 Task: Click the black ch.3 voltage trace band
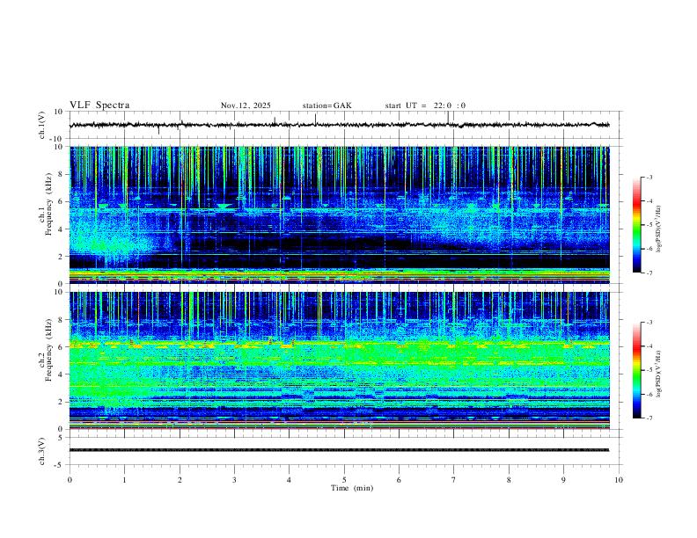[339, 450]
